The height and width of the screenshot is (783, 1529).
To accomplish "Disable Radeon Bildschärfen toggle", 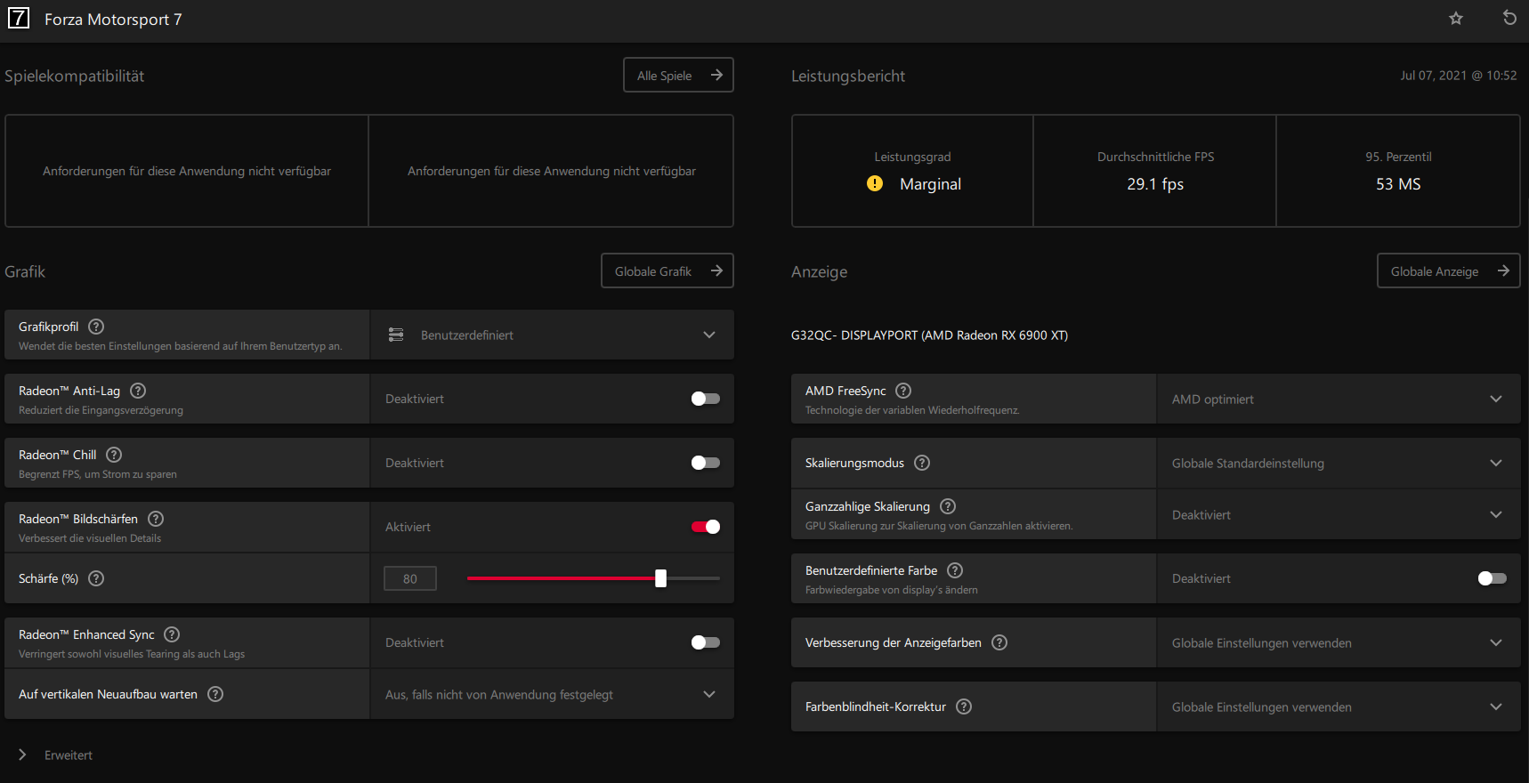I will pyautogui.click(x=705, y=527).
